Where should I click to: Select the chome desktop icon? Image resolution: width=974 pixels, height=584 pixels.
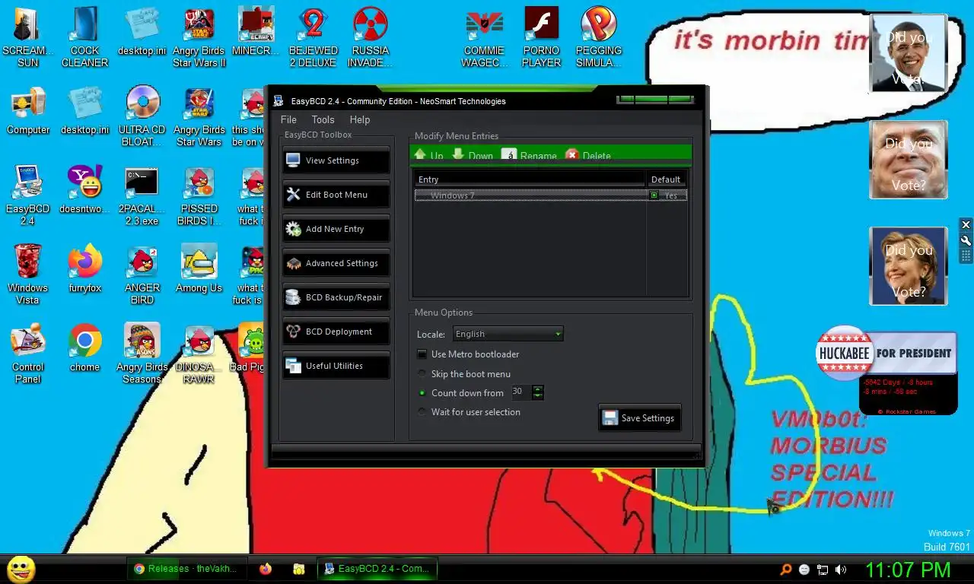pos(85,348)
